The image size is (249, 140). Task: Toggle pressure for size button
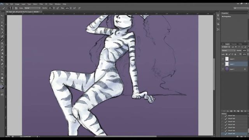pos(79,8)
